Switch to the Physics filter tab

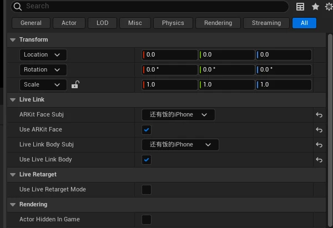click(x=173, y=23)
